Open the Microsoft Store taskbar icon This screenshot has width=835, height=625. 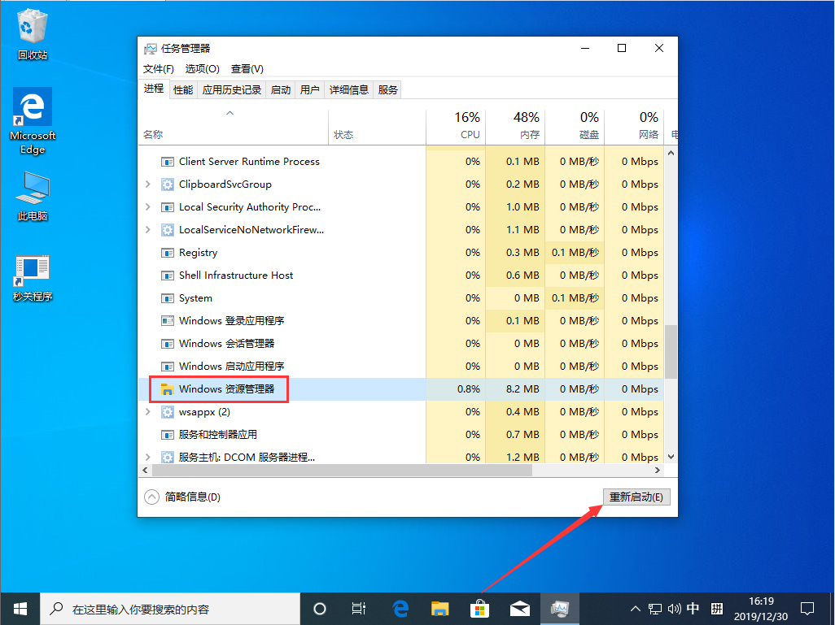click(x=479, y=608)
